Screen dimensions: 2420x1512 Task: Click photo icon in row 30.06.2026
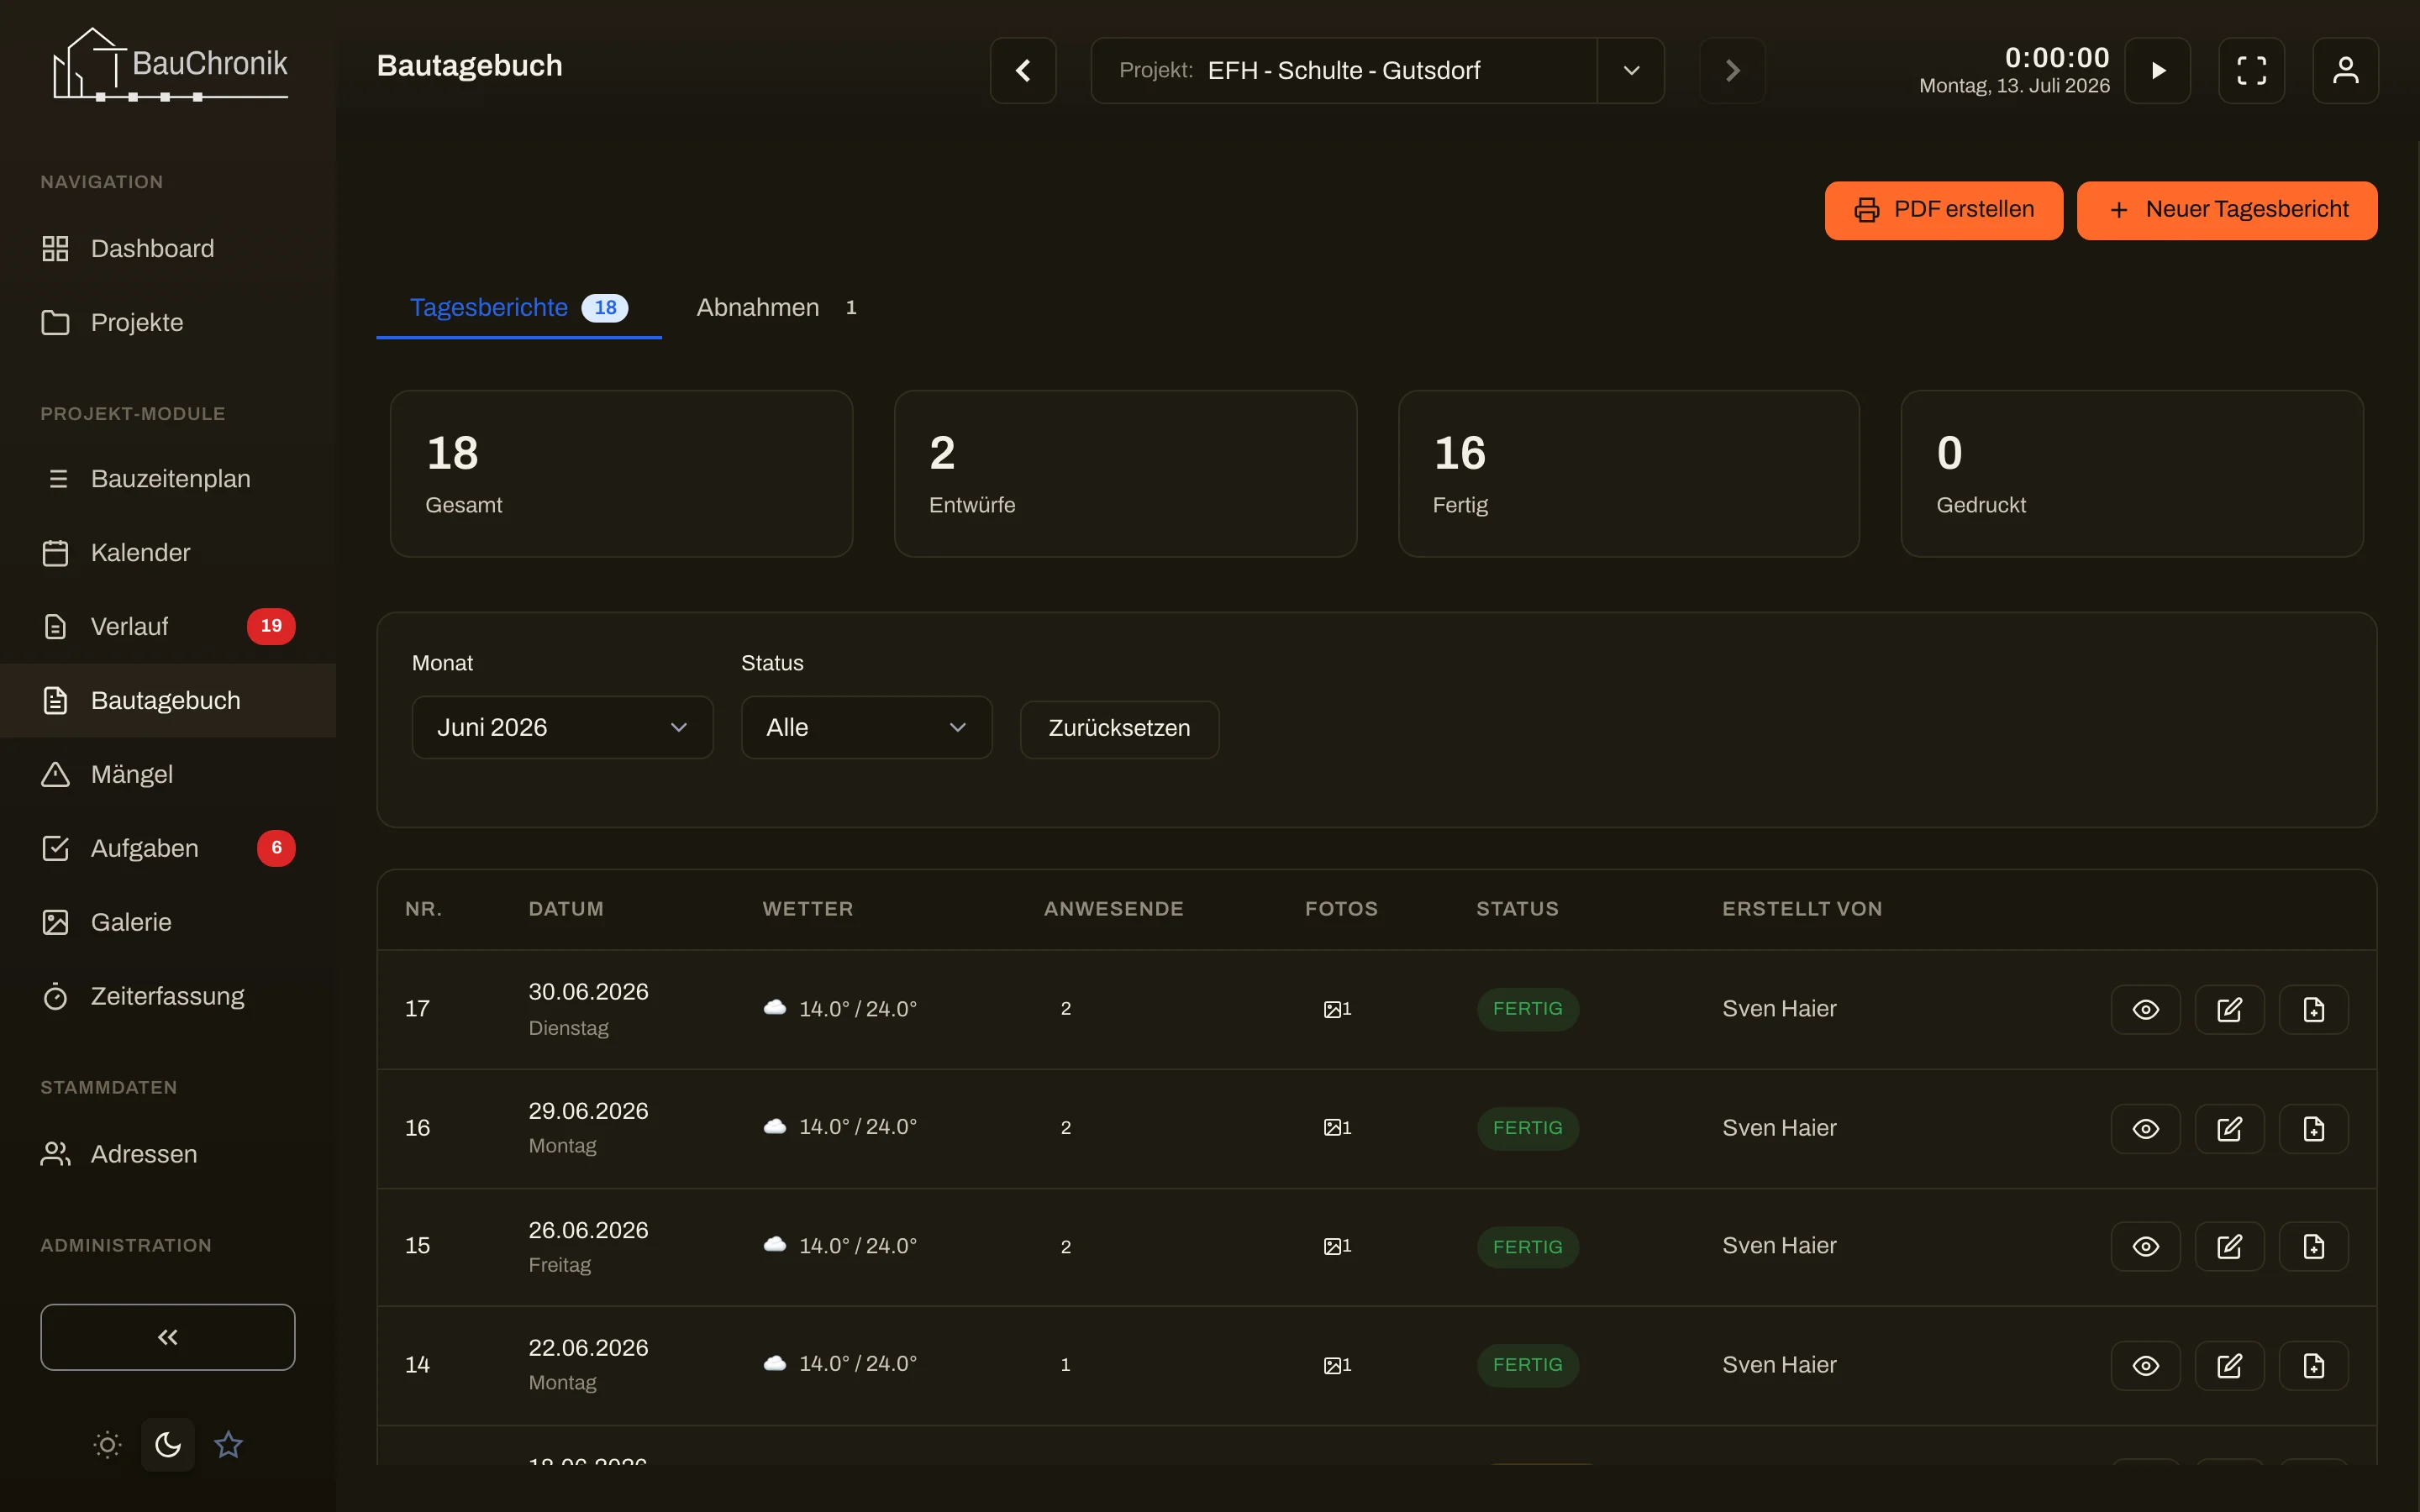tap(1332, 1009)
